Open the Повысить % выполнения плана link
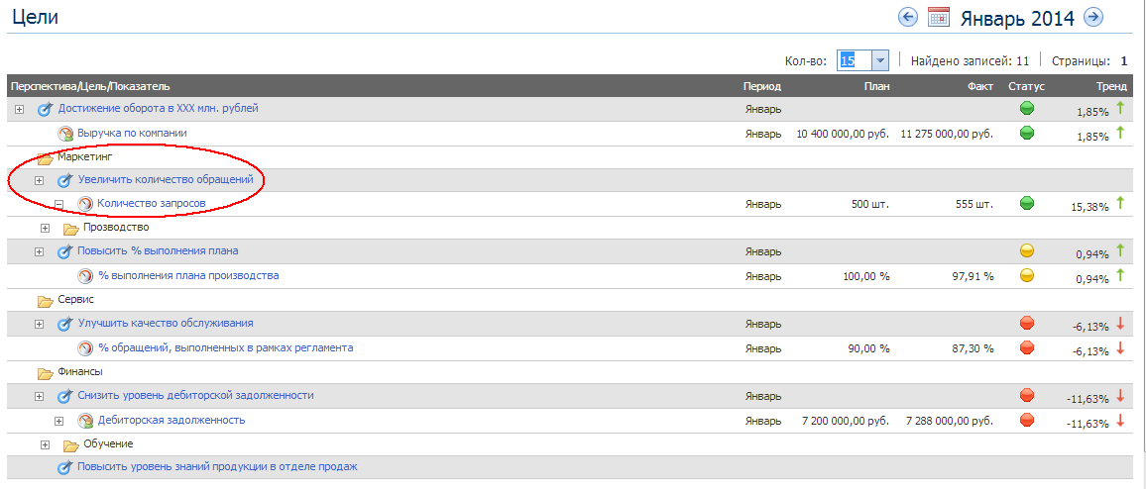The image size is (1146, 489). [x=158, y=251]
